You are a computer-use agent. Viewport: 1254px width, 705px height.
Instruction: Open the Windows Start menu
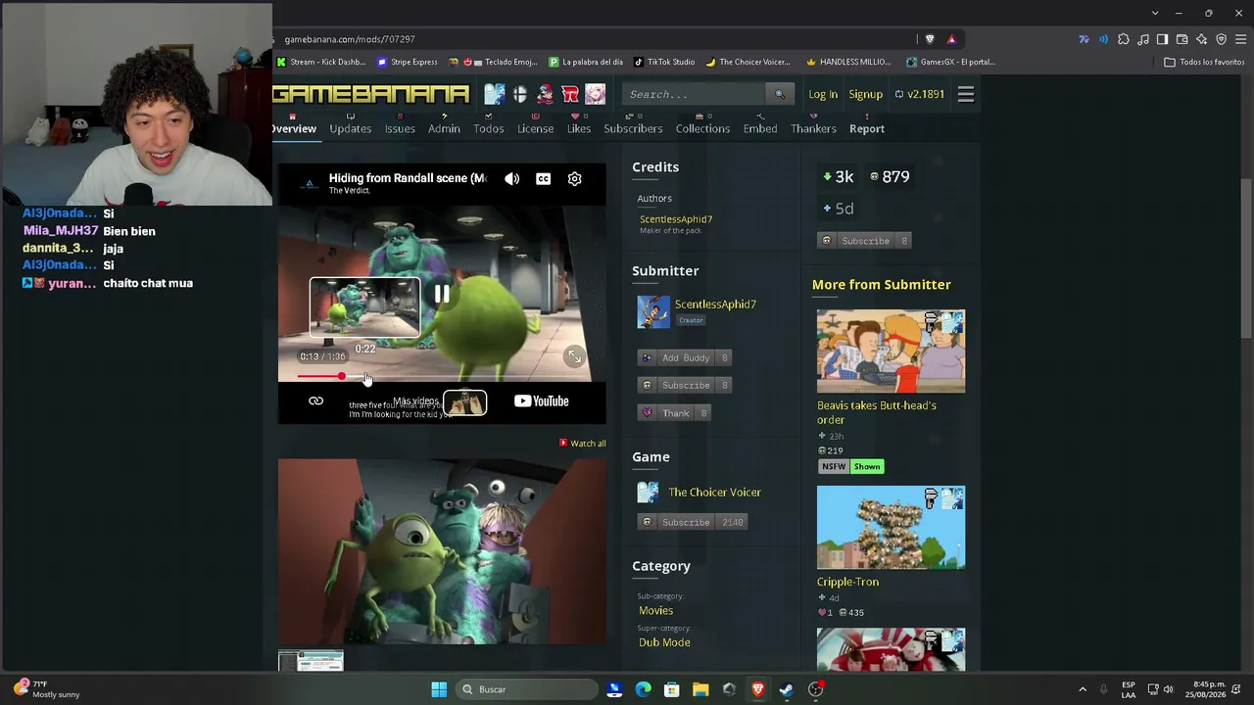click(x=439, y=689)
